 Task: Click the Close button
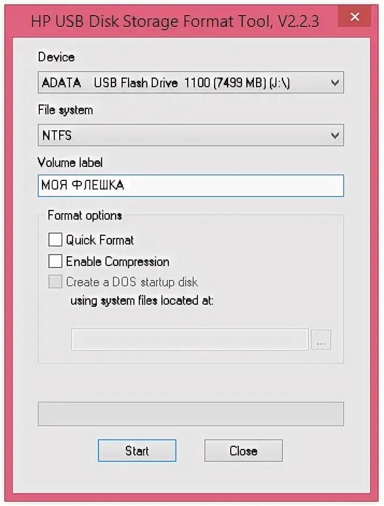click(x=244, y=451)
